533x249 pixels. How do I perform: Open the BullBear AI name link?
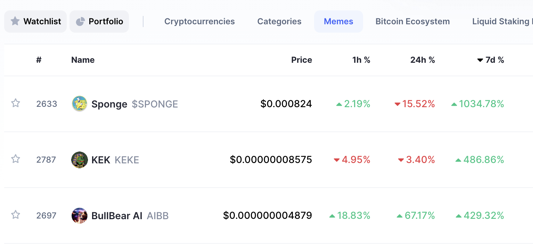117,216
